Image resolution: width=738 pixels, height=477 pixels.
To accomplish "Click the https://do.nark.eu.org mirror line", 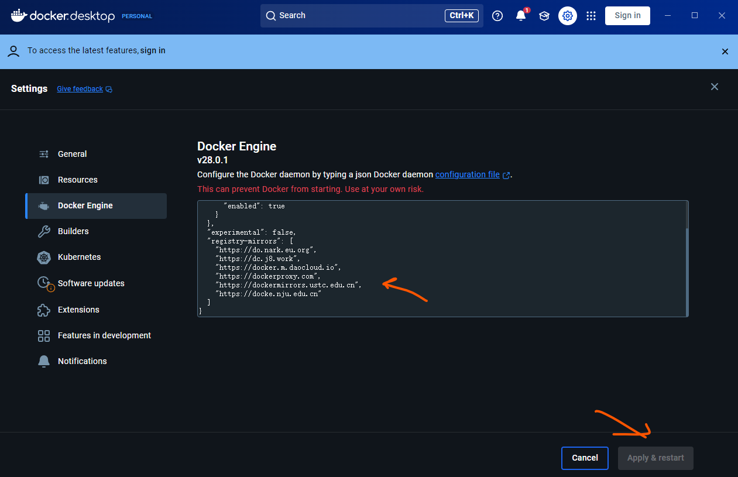I will coord(266,250).
